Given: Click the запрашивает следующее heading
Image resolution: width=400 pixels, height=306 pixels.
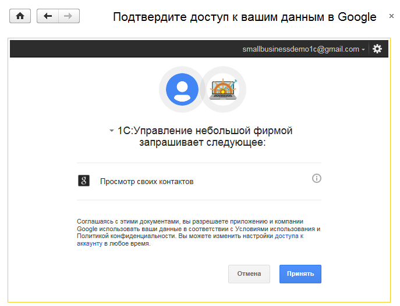Looking at the screenshot, I should [x=203, y=142].
